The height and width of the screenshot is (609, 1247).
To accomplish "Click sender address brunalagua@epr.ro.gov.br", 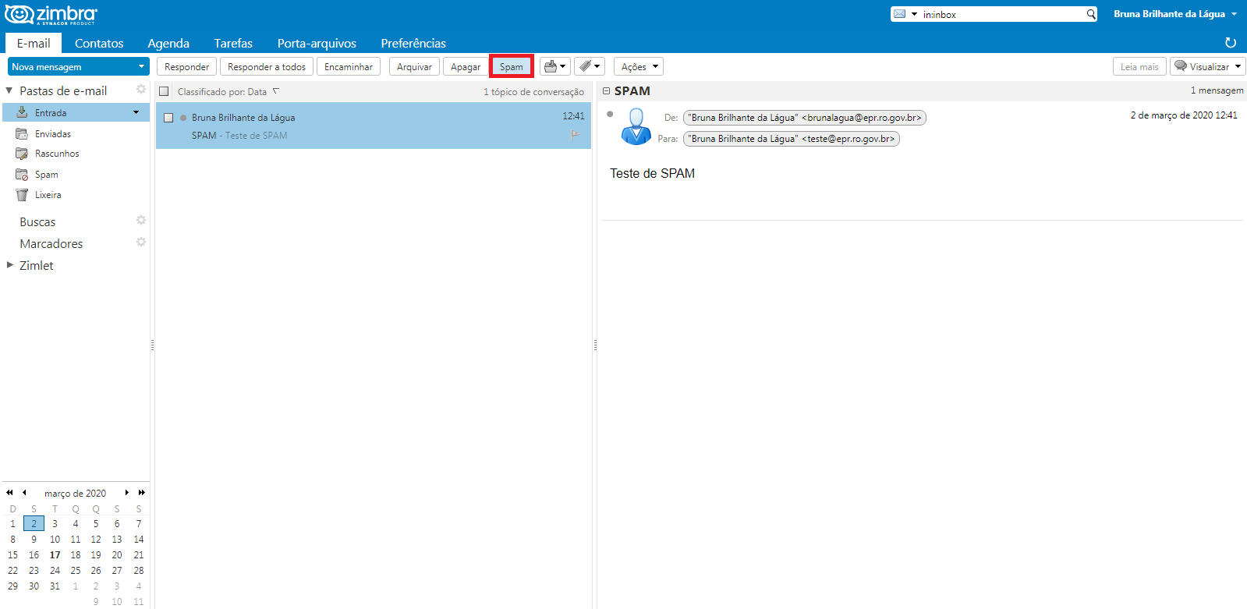I will (804, 118).
